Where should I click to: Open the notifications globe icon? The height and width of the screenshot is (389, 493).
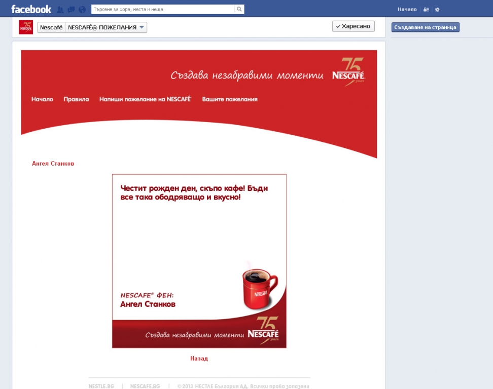[82, 10]
